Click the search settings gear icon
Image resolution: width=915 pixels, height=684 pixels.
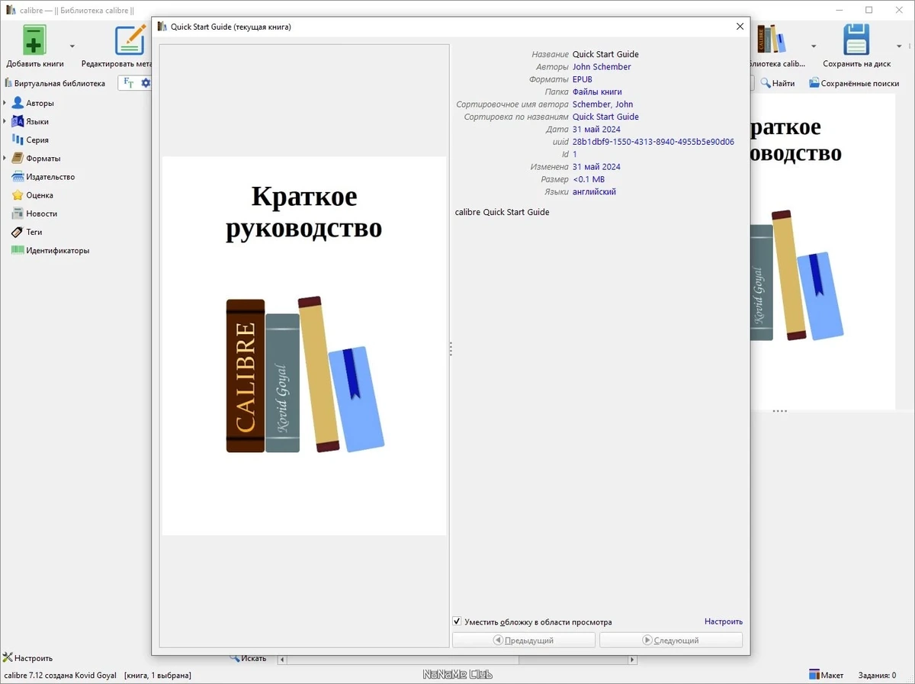coord(146,82)
